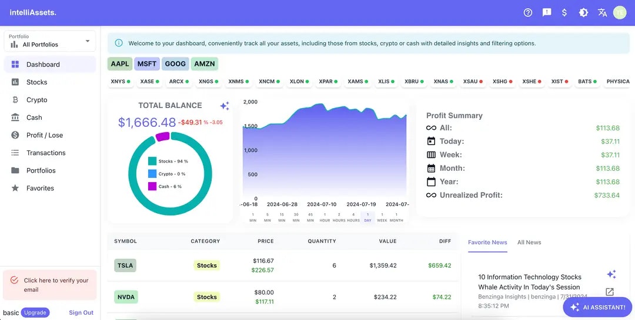Open the 10 Information Technology Stocks headline
The image size is (635, 320).
[x=530, y=282]
